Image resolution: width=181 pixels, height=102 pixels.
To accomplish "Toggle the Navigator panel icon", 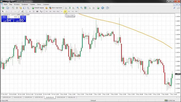I will coord(21,8).
